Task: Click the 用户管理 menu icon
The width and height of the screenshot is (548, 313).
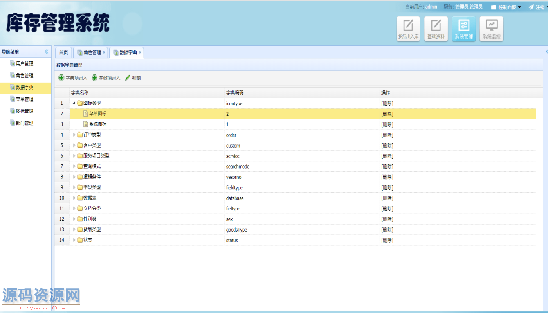Action: pos(12,63)
